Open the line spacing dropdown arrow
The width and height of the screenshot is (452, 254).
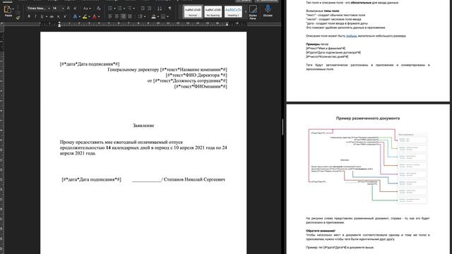tap(145, 17)
